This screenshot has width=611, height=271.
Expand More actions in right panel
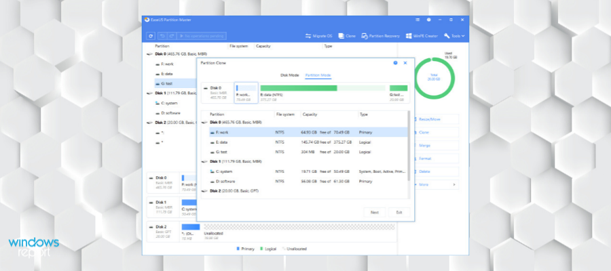coord(437,185)
